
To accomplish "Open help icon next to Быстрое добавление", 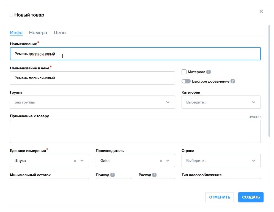I will pos(233,81).
